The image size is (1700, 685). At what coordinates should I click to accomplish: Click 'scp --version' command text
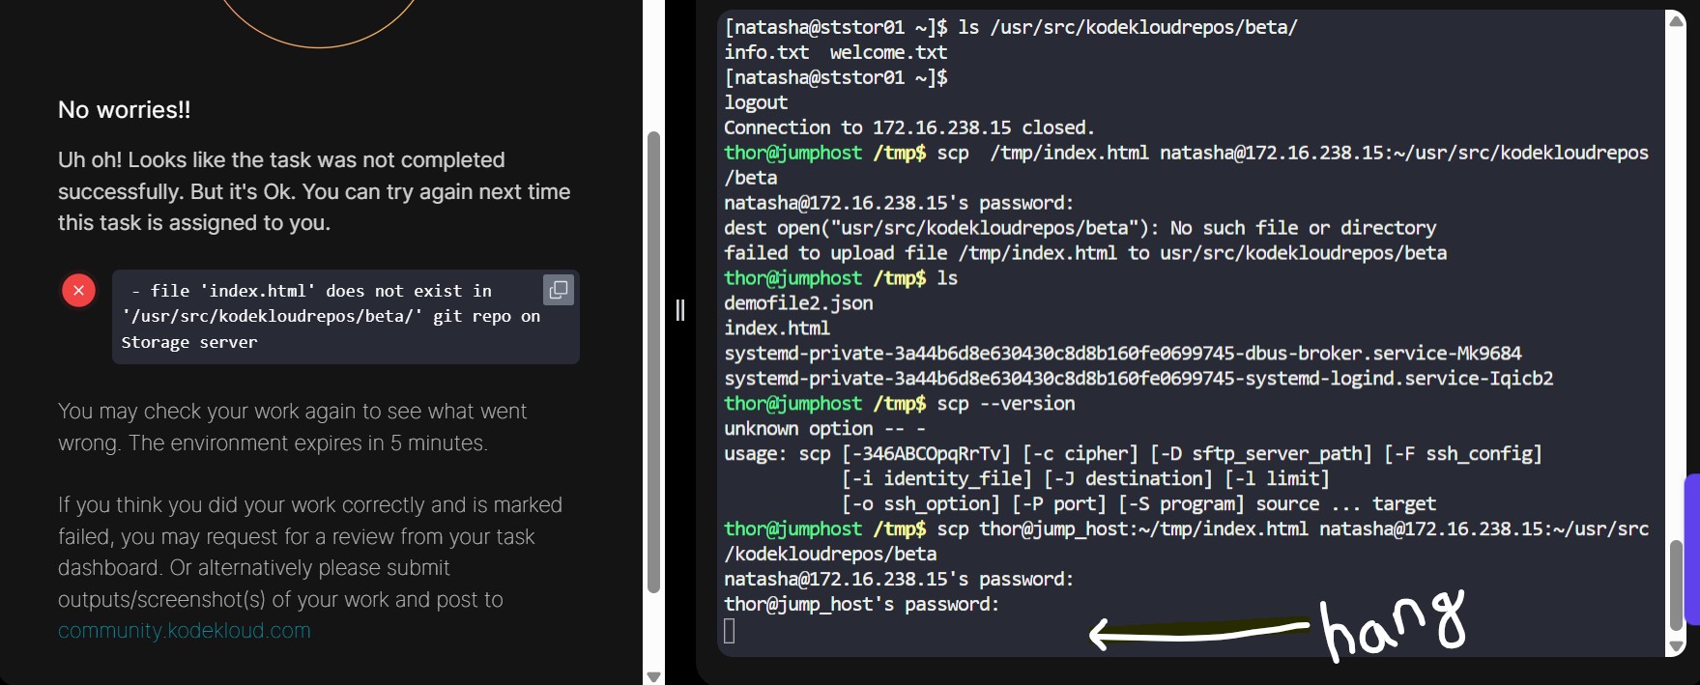(x=1006, y=404)
